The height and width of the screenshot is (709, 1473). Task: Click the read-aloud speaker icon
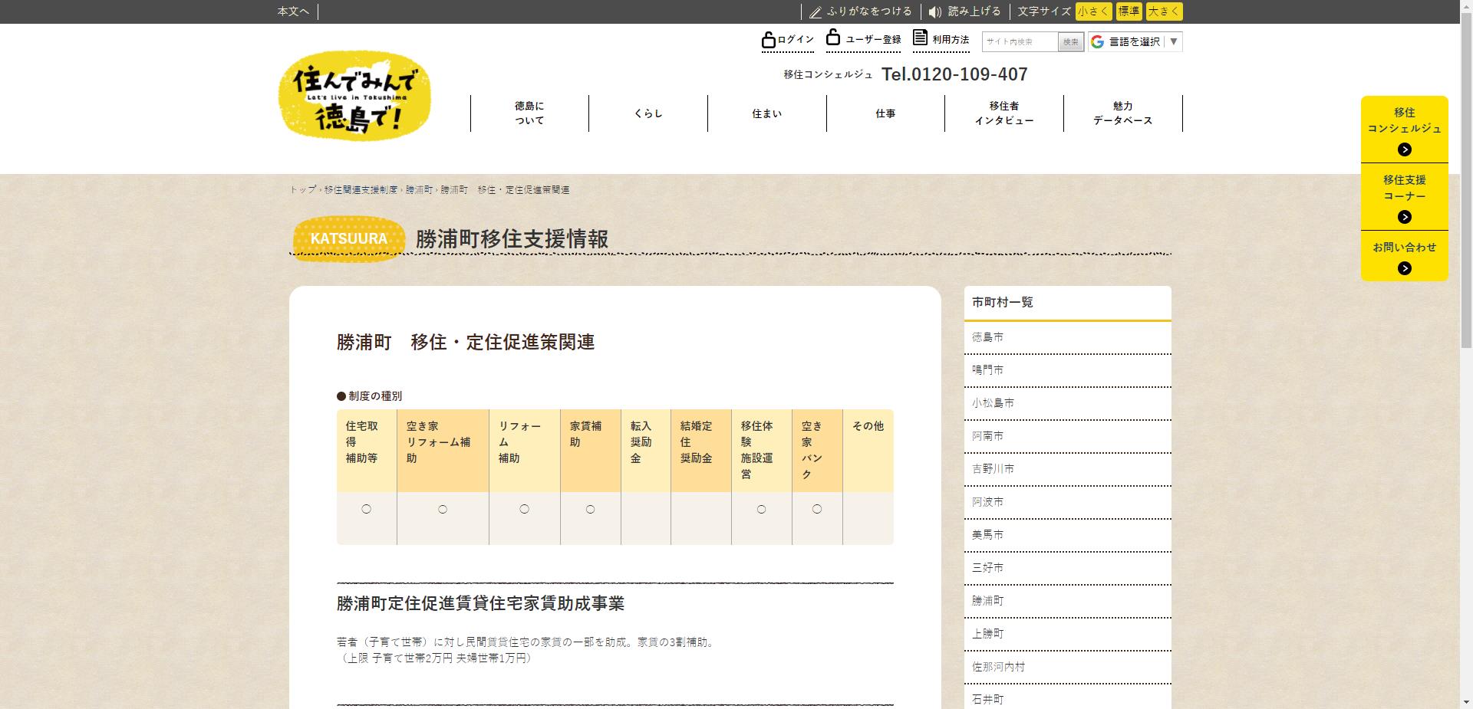pos(934,12)
